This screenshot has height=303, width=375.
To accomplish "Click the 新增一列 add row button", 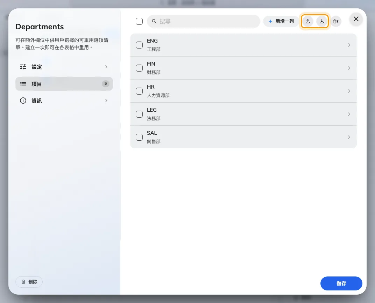I will [x=281, y=21].
